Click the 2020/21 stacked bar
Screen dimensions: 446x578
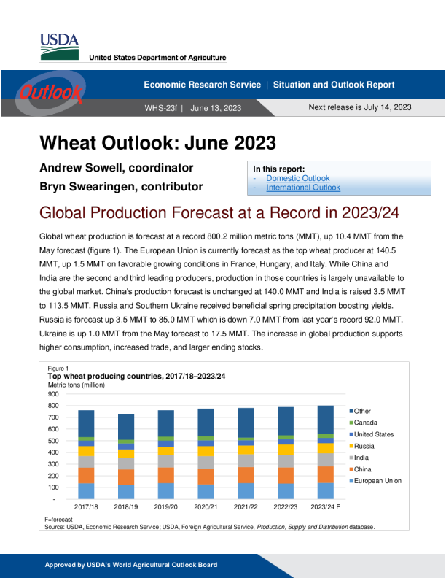pyautogui.click(x=206, y=453)
